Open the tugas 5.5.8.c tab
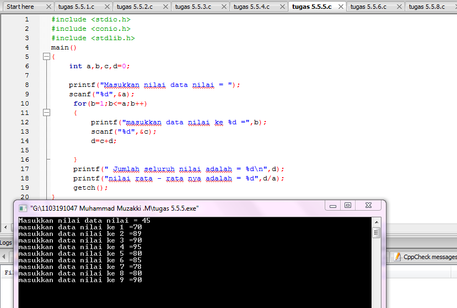457x308 pixels. (427, 7)
